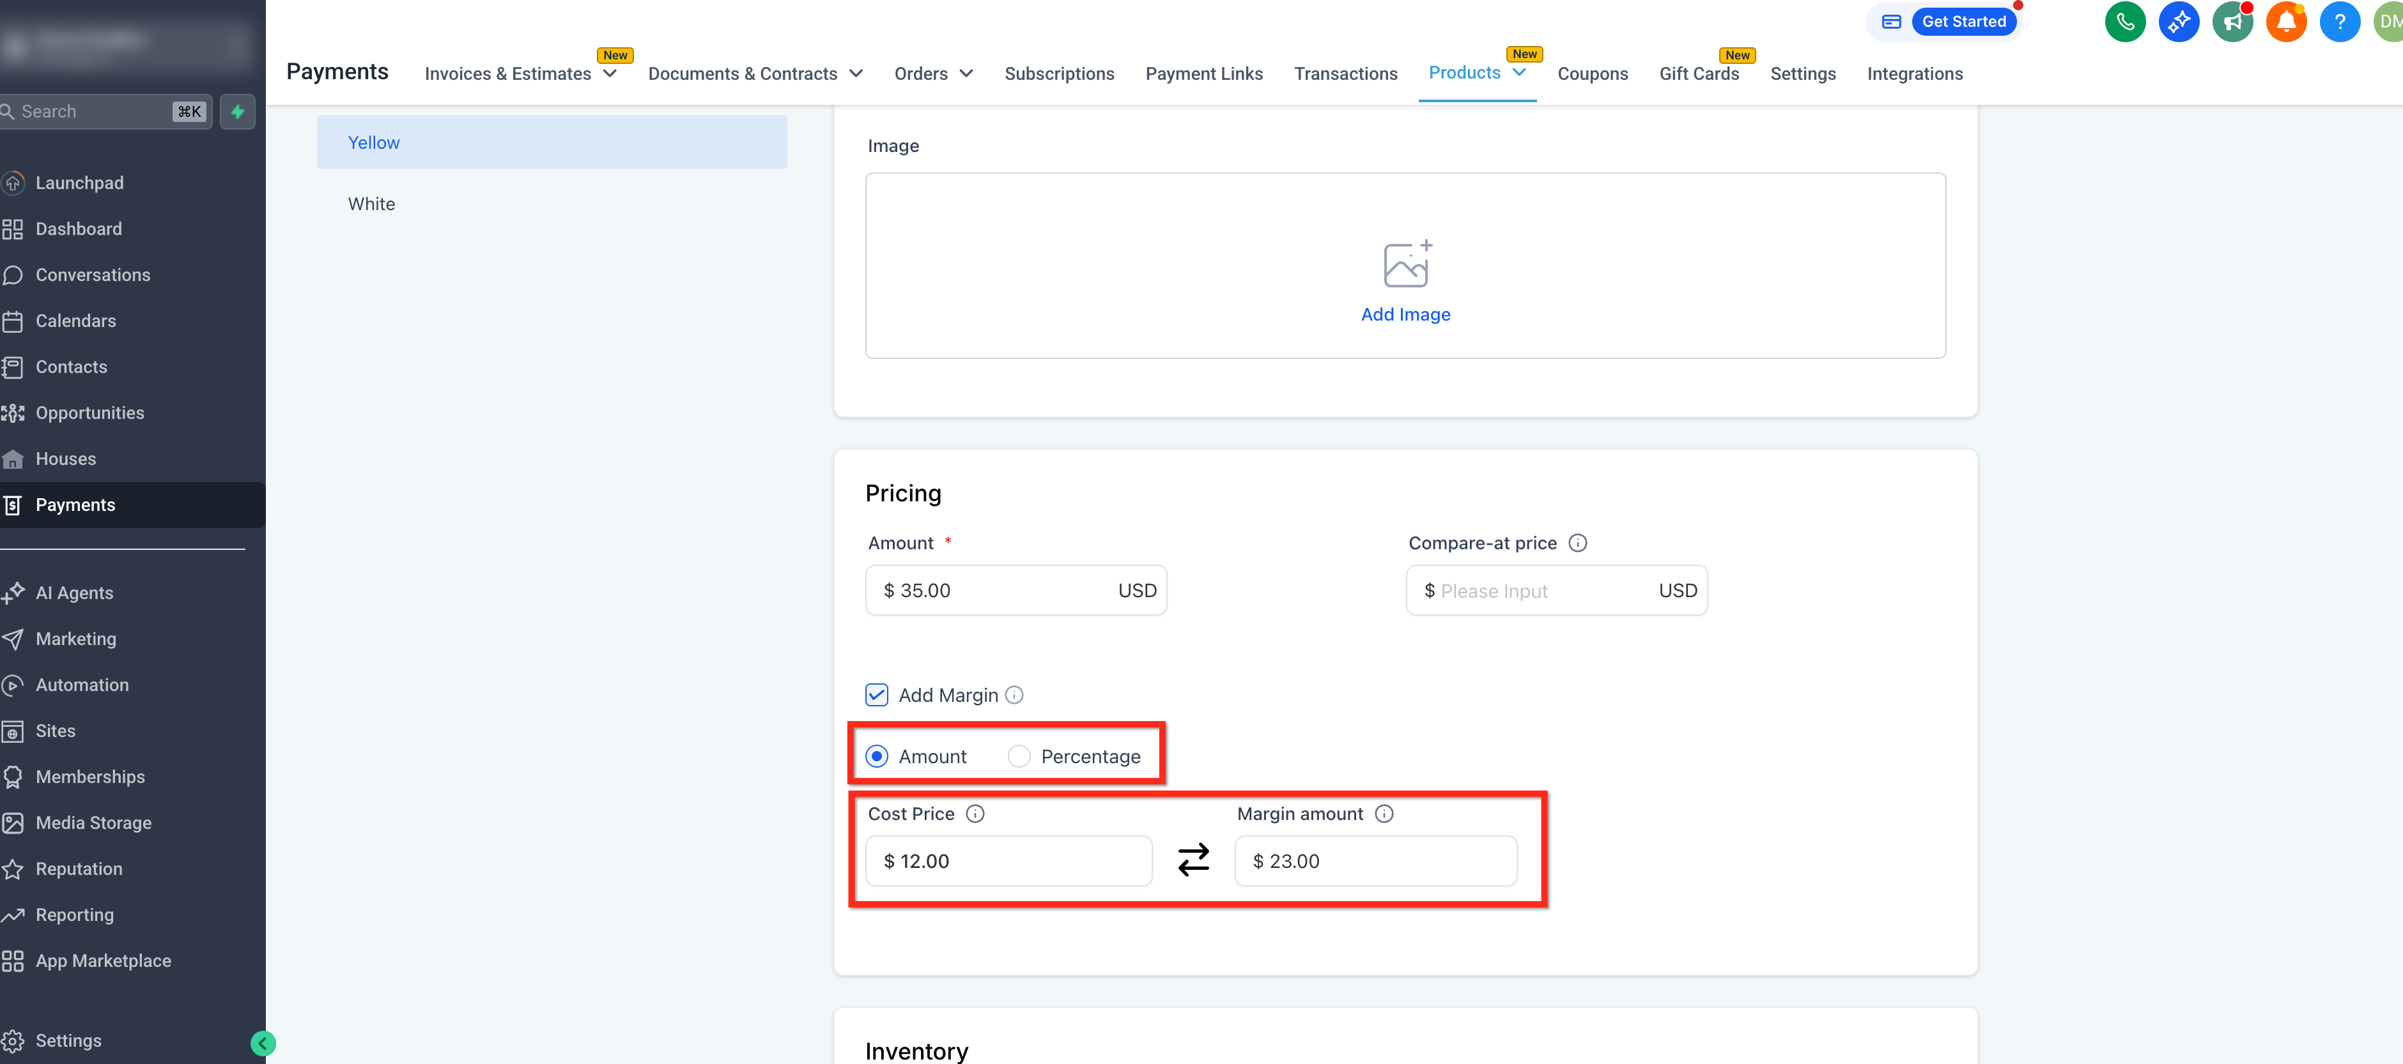Open the Transactions tab
This screenshot has height=1064, width=2403.
[x=1345, y=73]
